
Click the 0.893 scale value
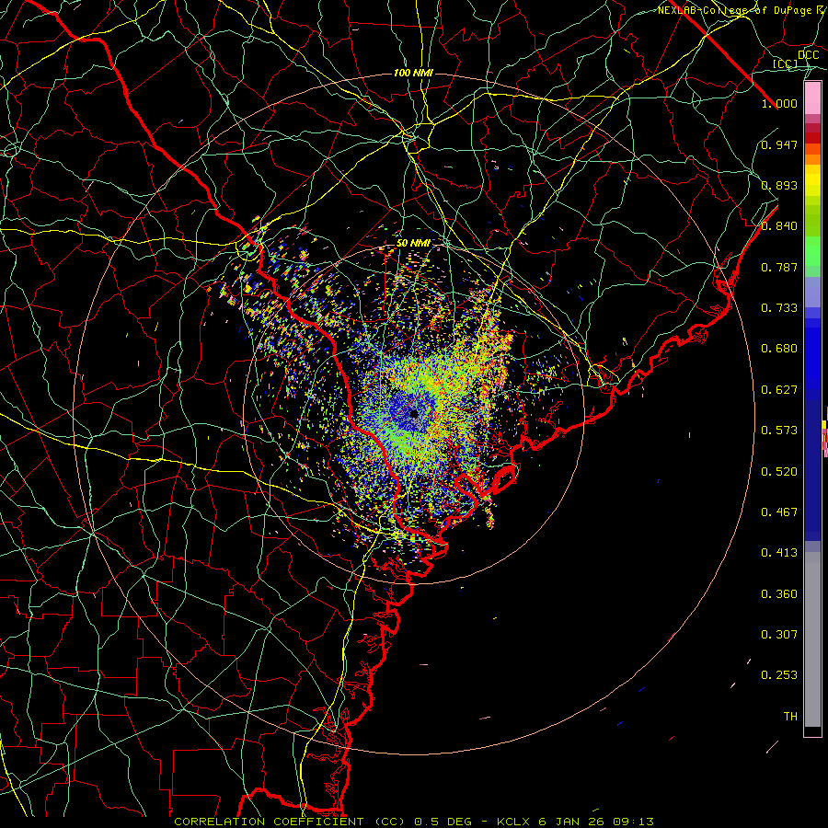779,185
